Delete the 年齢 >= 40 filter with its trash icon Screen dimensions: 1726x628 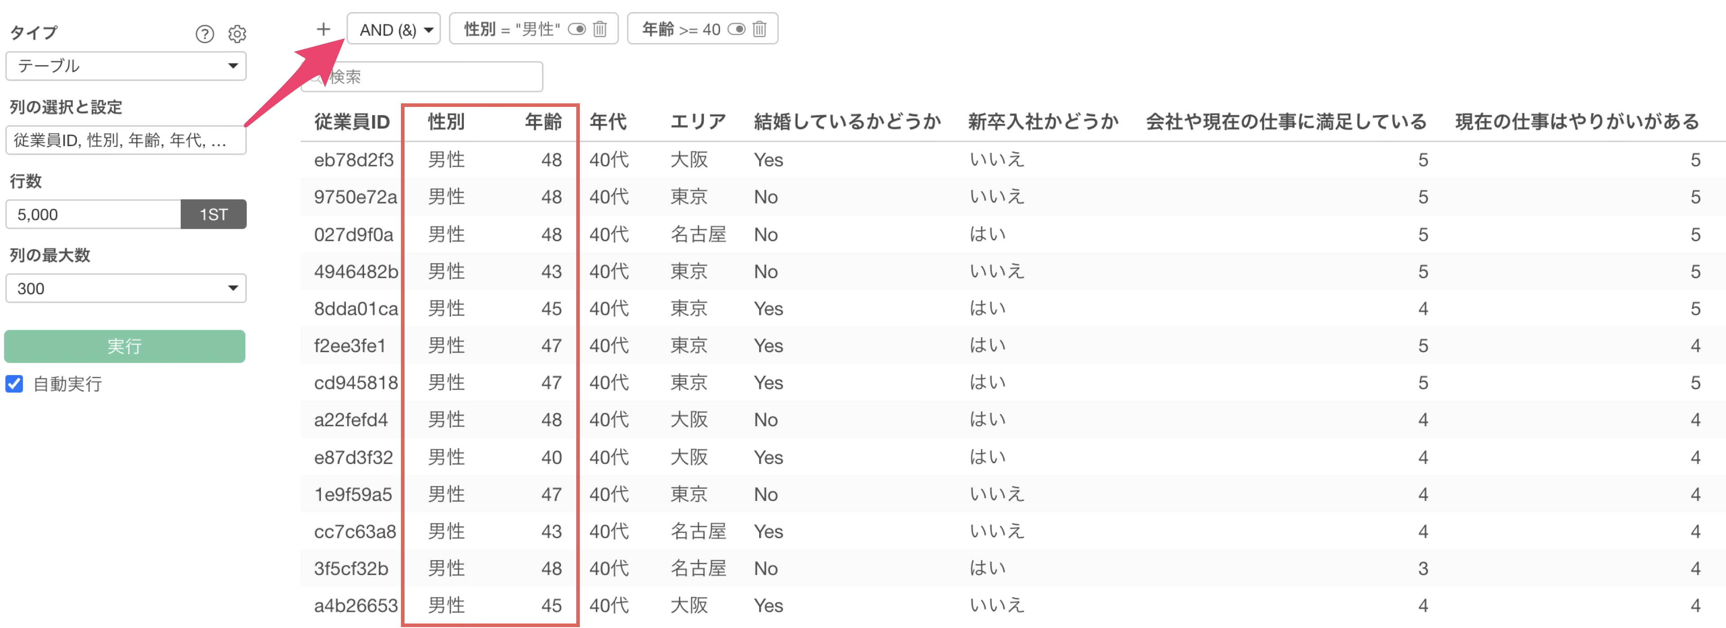click(759, 30)
